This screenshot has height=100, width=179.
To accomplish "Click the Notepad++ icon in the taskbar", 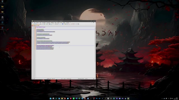I will (x=128, y=99).
